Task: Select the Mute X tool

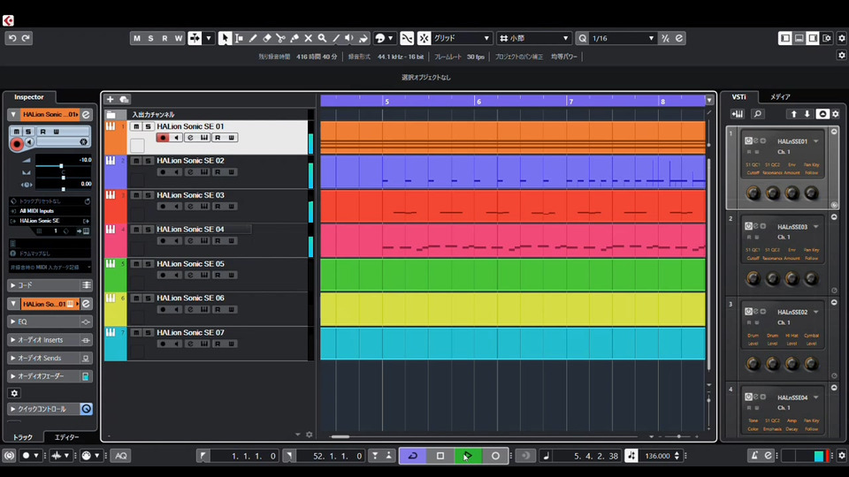Action: point(308,38)
